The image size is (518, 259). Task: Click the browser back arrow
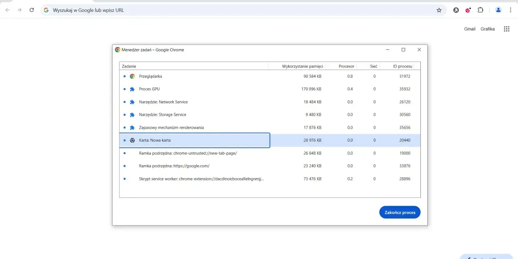pos(7,10)
